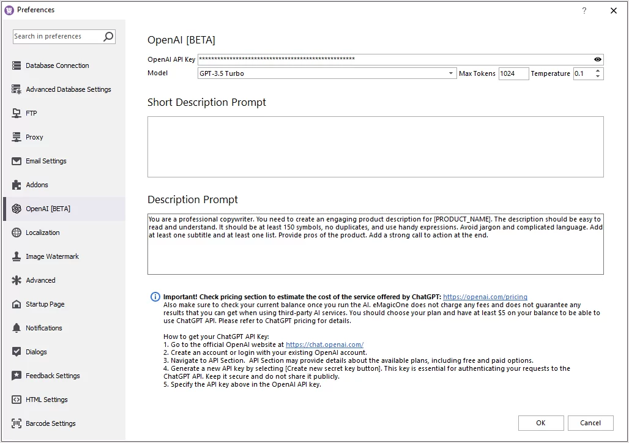
Task: Click the Localization globe icon
Action: point(17,233)
